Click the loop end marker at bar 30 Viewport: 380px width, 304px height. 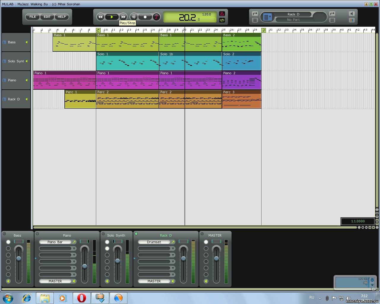[x=263, y=30]
